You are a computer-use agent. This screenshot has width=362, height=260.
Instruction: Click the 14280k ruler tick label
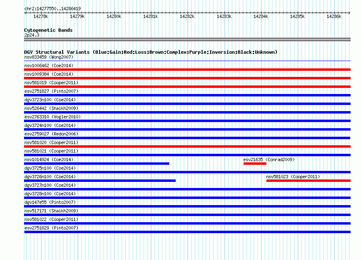click(x=114, y=16)
